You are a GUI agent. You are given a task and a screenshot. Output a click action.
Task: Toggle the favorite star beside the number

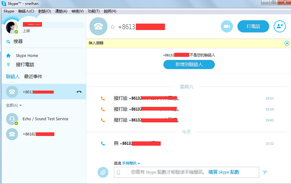113,27
